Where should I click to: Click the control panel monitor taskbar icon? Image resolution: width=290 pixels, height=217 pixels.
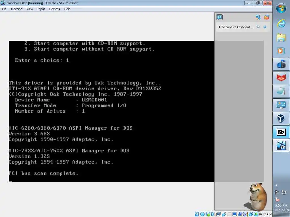281,105
